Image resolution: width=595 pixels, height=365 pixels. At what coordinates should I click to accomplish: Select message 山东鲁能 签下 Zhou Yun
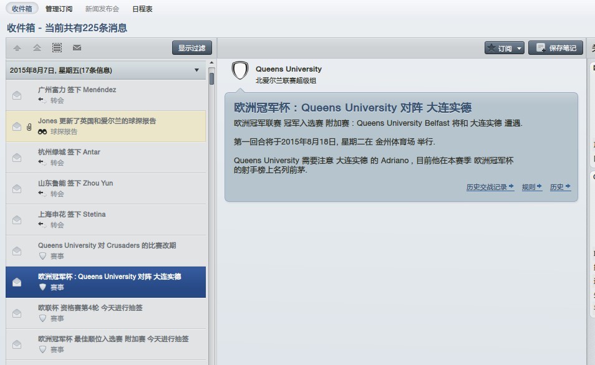coord(106,188)
